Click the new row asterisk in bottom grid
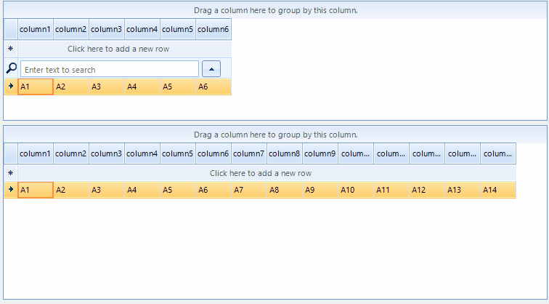The image size is (549, 304). tap(11, 173)
